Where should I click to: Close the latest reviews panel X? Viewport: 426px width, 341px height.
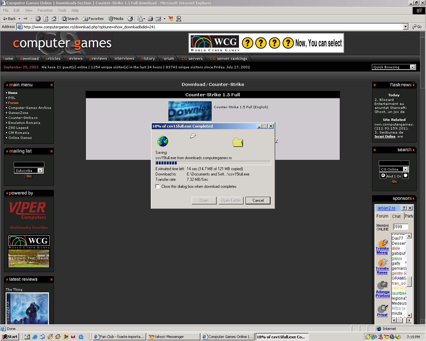[52, 279]
